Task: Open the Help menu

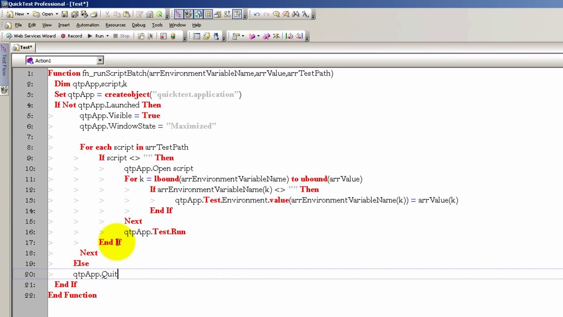Action: click(x=197, y=25)
